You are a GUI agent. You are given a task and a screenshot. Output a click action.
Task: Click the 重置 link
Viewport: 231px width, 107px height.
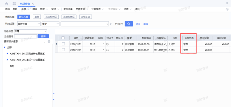pos(146,24)
